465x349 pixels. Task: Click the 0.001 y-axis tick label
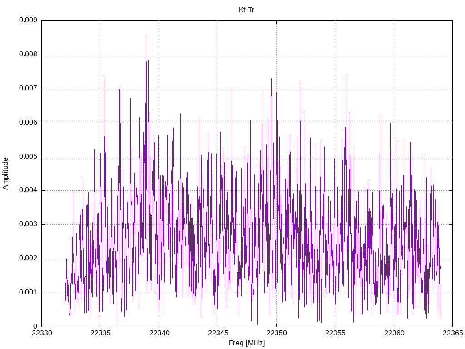pyautogui.click(x=28, y=293)
